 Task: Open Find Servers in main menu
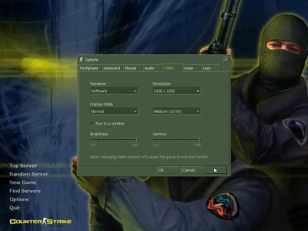tap(25, 191)
